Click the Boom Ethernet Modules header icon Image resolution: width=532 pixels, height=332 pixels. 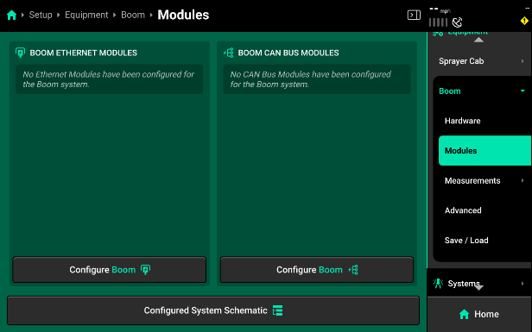coord(21,53)
